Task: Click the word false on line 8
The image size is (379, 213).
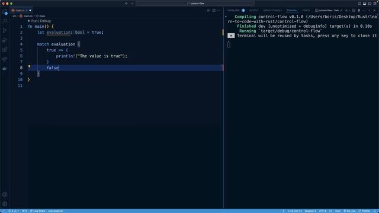Action: (x=53, y=68)
